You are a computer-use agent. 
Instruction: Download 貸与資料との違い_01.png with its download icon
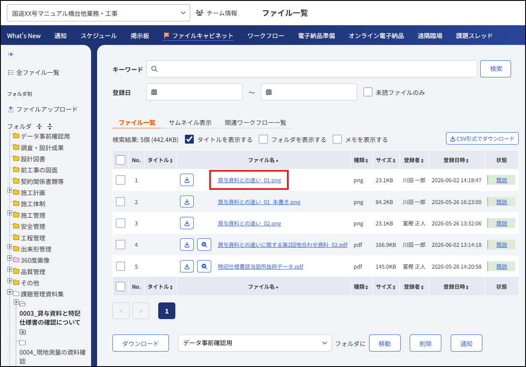tap(187, 180)
